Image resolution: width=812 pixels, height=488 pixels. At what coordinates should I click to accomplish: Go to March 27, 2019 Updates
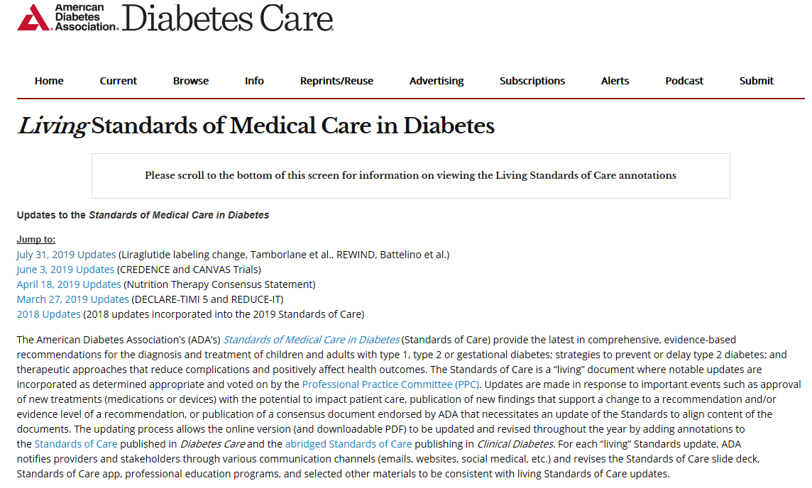coord(73,299)
